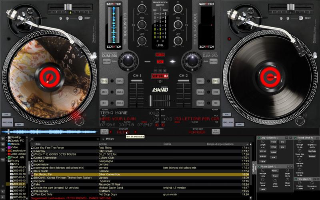Image resolution: width=320 pixels, height=200 pixels.
Task: Click the left deck song waveform overview
Action: tap(50, 132)
